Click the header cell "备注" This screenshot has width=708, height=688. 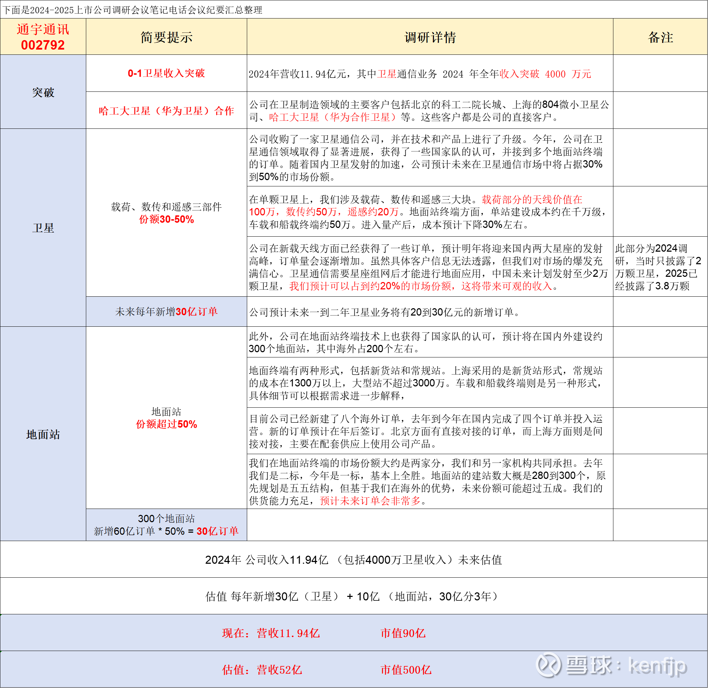click(x=660, y=37)
